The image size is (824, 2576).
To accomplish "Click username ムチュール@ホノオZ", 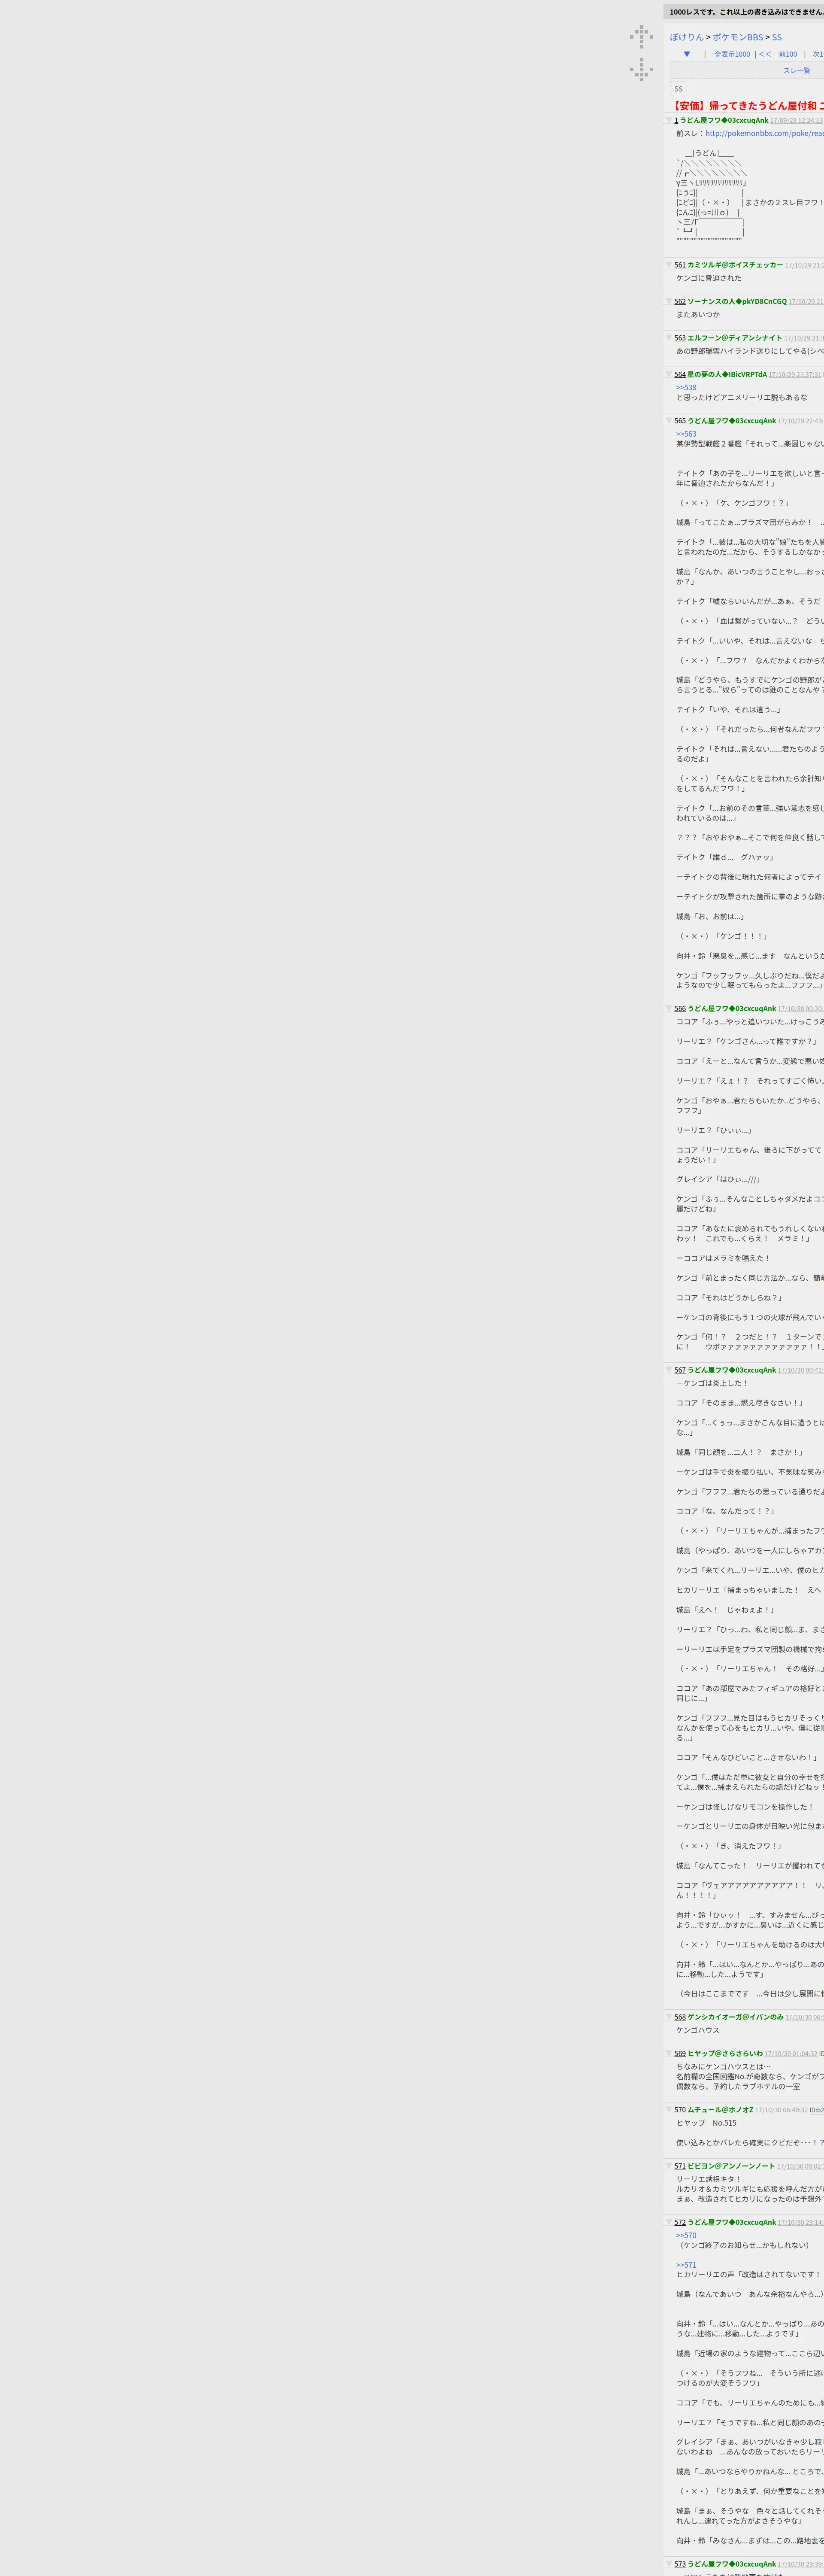I will [720, 2110].
